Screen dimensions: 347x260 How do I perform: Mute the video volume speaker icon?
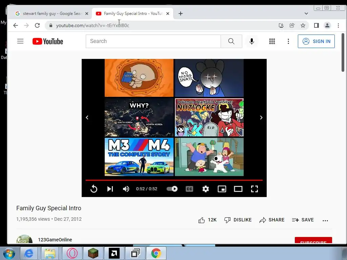pyautogui.click(x=126, y=189)
